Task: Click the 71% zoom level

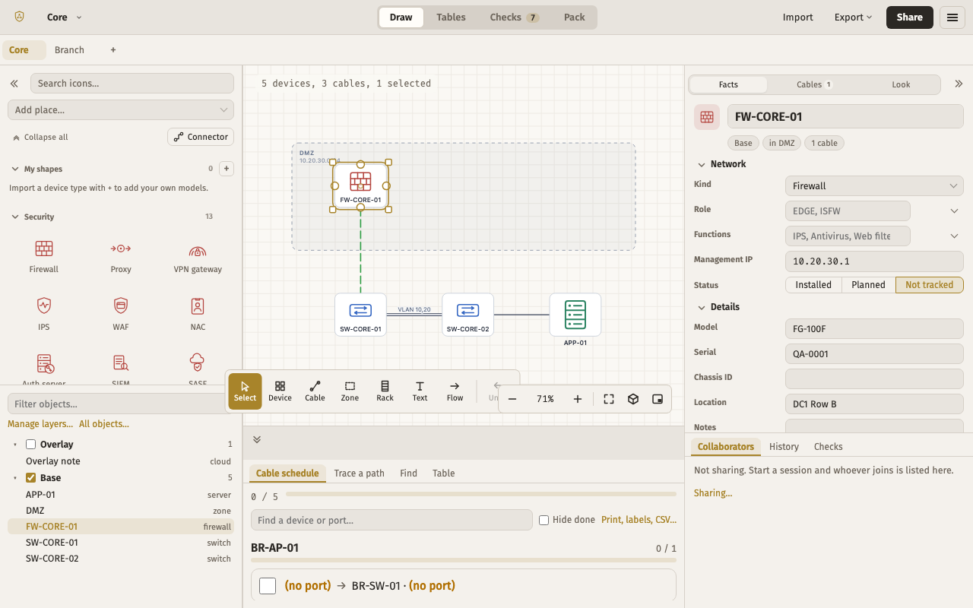Action: pos(545,399)
